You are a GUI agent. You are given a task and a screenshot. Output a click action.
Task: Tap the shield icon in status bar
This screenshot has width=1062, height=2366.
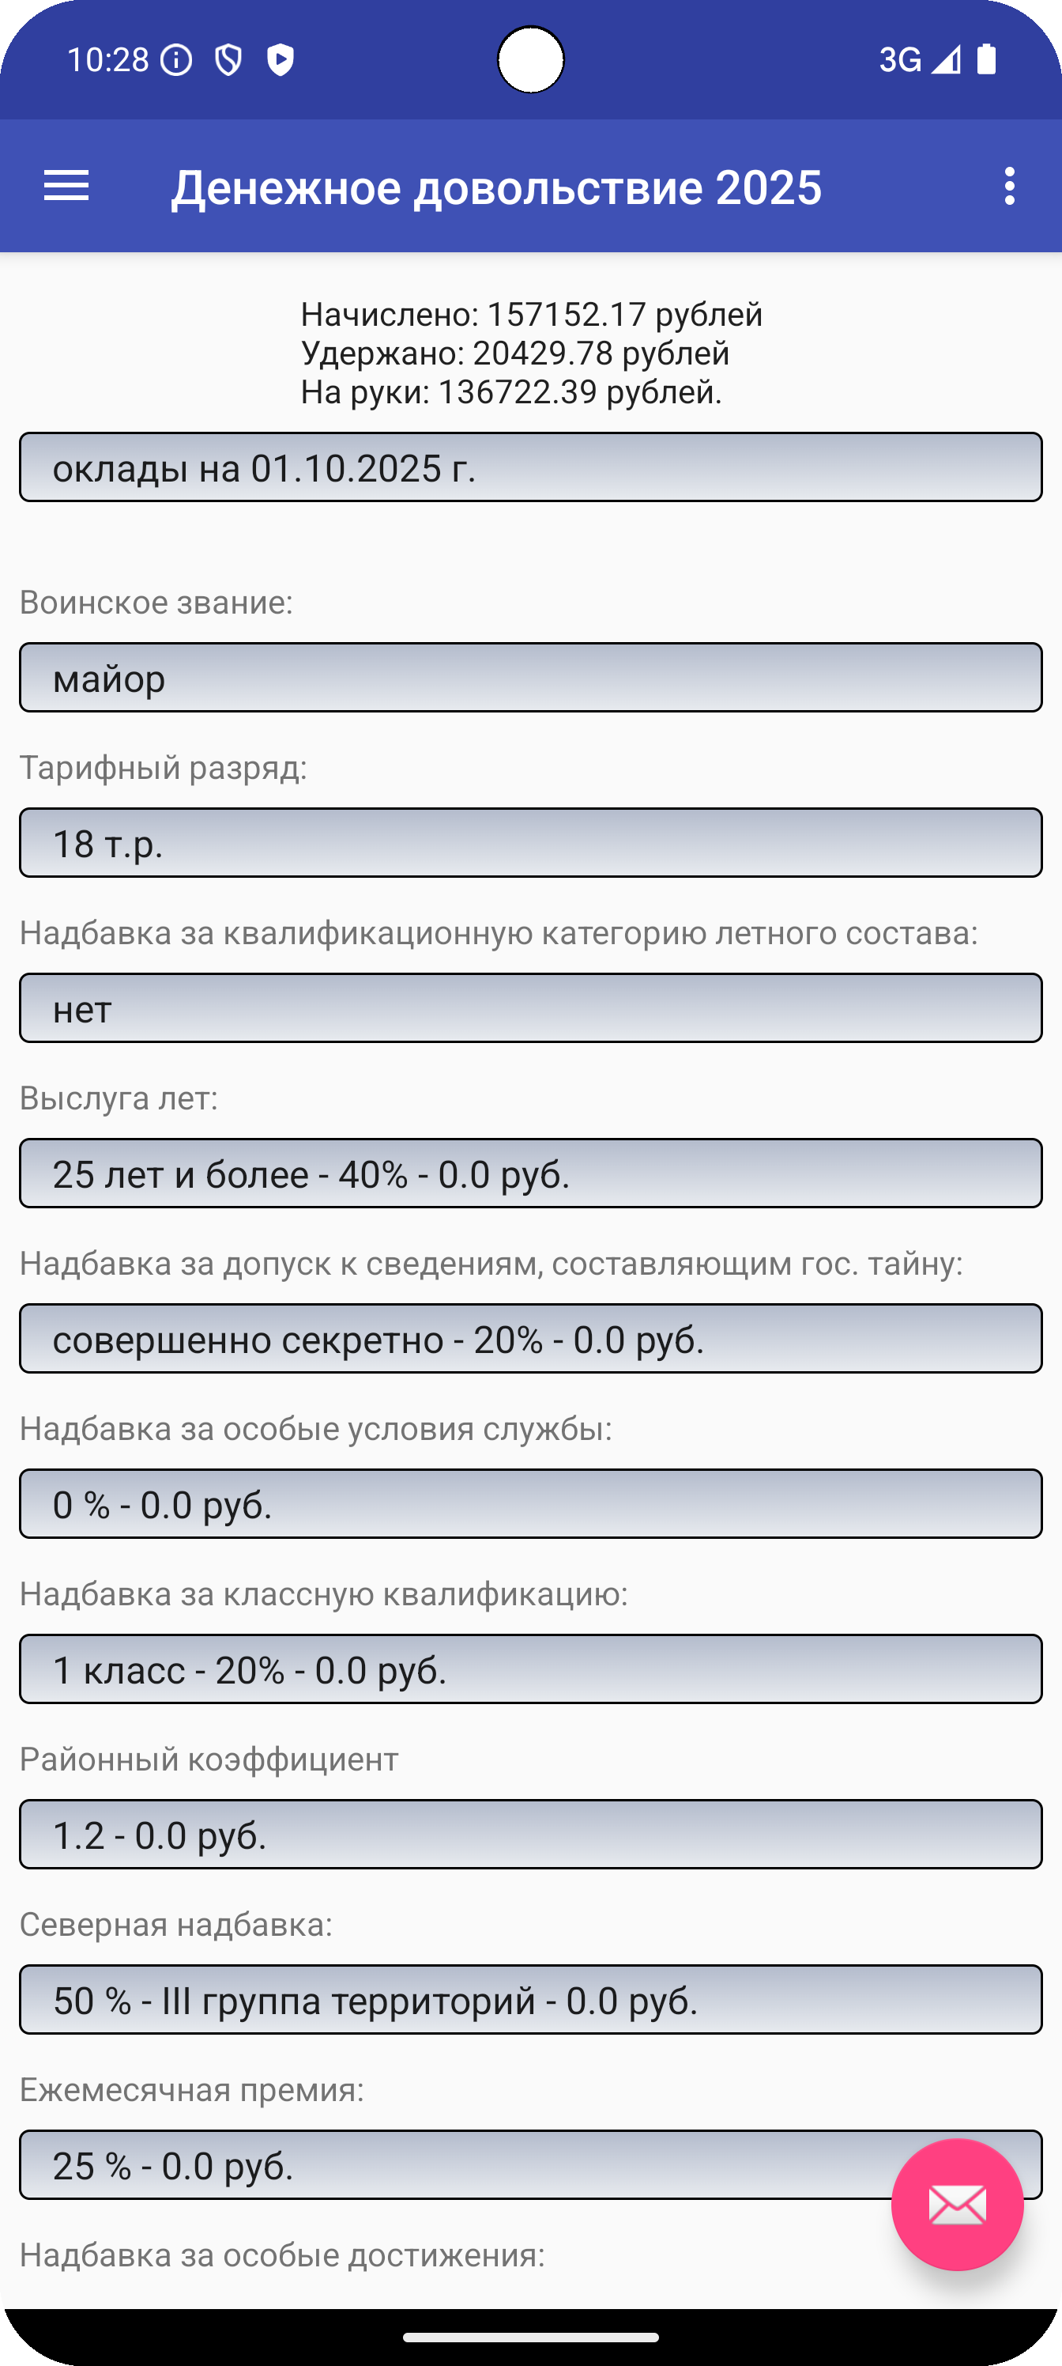click(228, 61)
